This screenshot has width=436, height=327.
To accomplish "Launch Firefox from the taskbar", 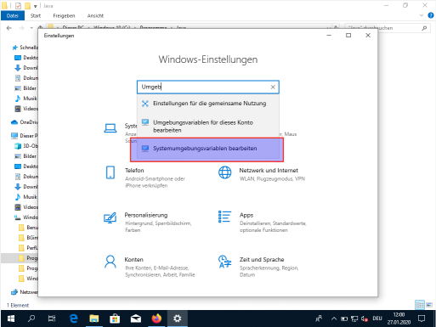I will pos(156,319).
